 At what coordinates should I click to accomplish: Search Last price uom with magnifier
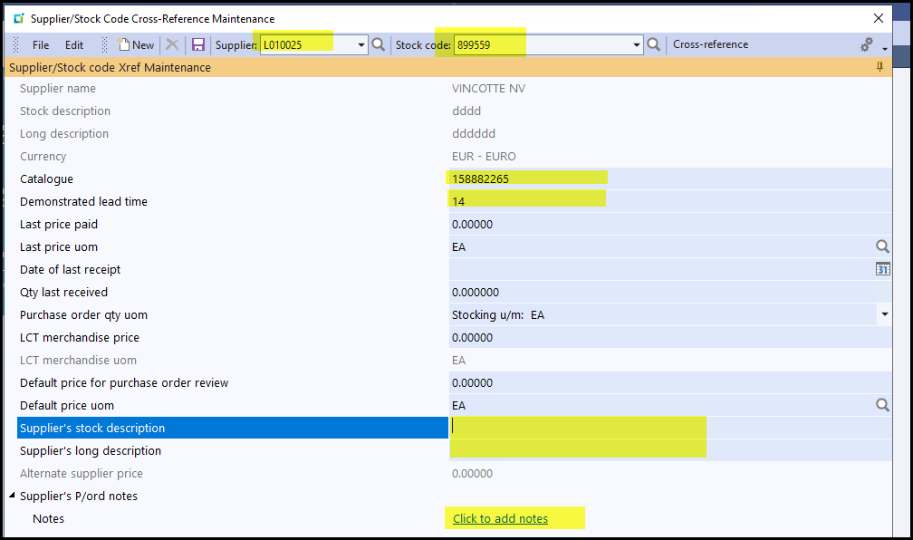(x=882, y=246)
